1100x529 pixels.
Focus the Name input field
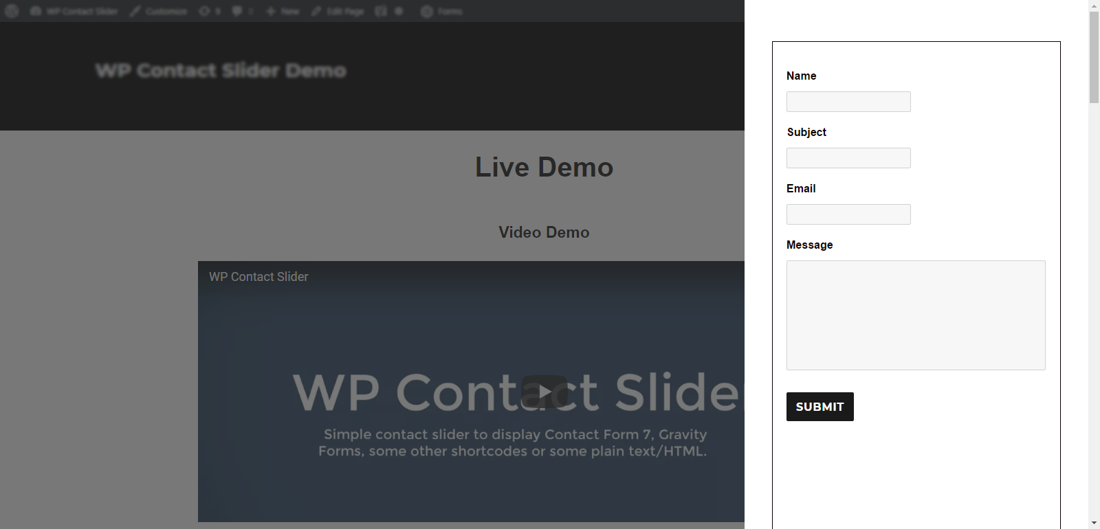(848, 102)
